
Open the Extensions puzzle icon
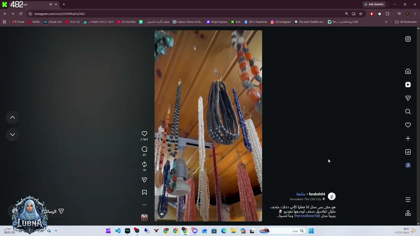(x=388, y=14)
